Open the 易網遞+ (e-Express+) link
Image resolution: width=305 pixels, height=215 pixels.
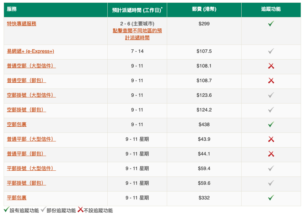coord(31,51)
